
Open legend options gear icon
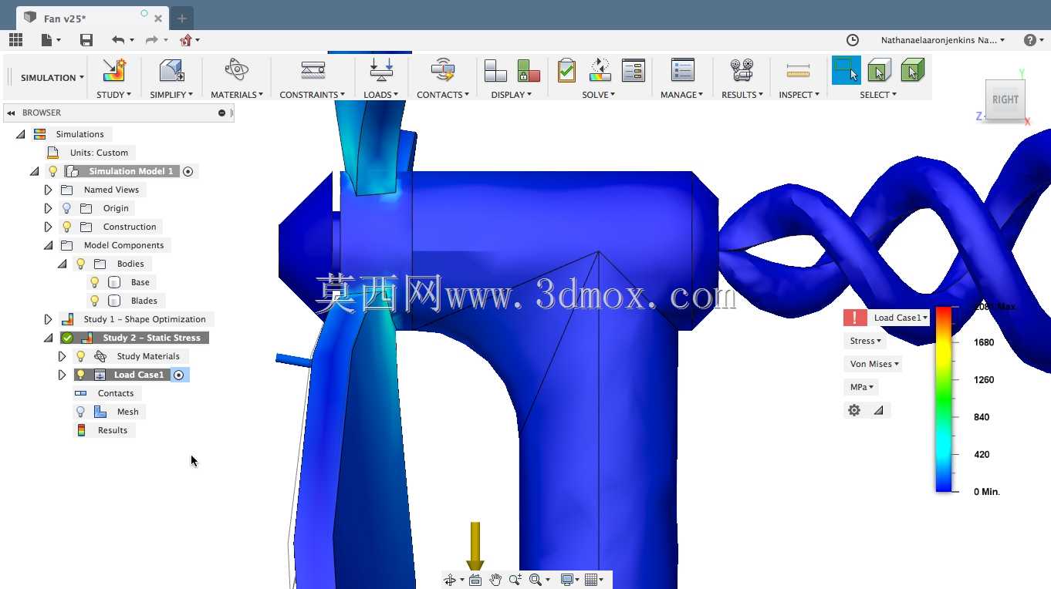[854, 410]
